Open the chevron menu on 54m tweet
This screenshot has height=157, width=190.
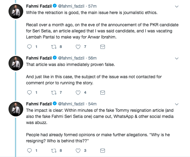(177, 104)
